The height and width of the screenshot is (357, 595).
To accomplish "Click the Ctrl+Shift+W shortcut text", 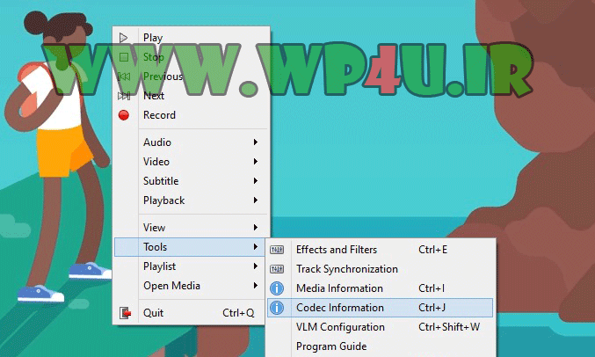I will 449,327.
